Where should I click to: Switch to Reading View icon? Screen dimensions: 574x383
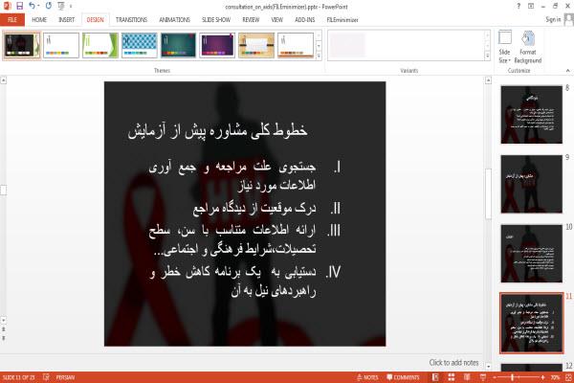point(467,377)
